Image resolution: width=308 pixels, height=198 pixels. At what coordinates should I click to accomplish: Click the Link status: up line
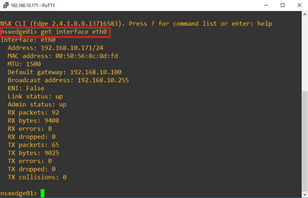pyautogui.click(x=35, y=96)
